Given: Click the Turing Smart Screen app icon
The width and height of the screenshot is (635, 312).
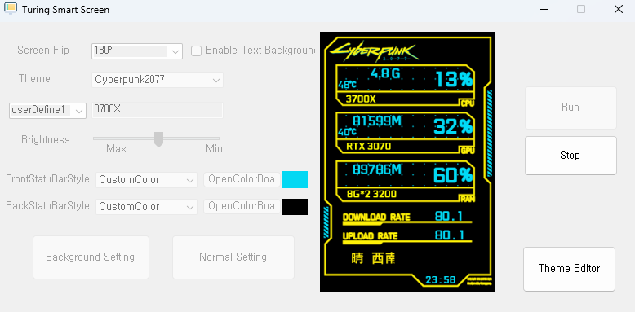Looking at the screenshot, I should click(10, 9).
